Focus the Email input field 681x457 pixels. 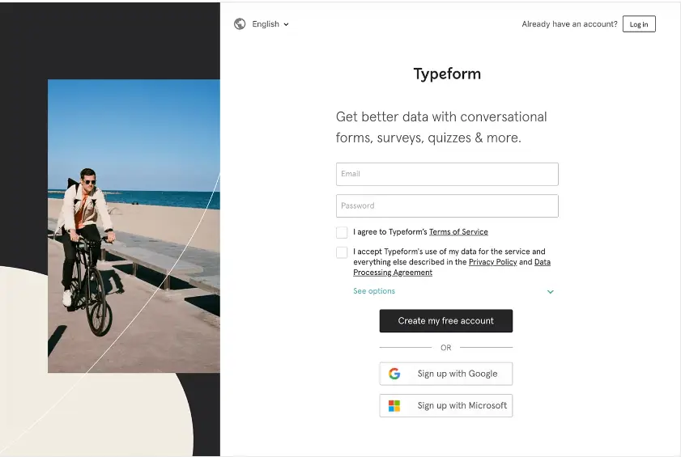coord(447,174)
